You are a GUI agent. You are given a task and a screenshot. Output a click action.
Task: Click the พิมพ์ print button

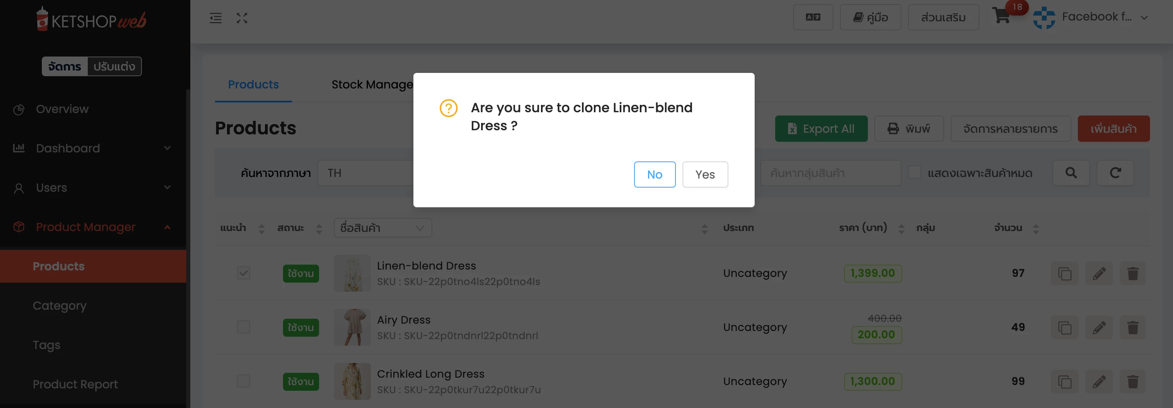click(x=909, y=129)
